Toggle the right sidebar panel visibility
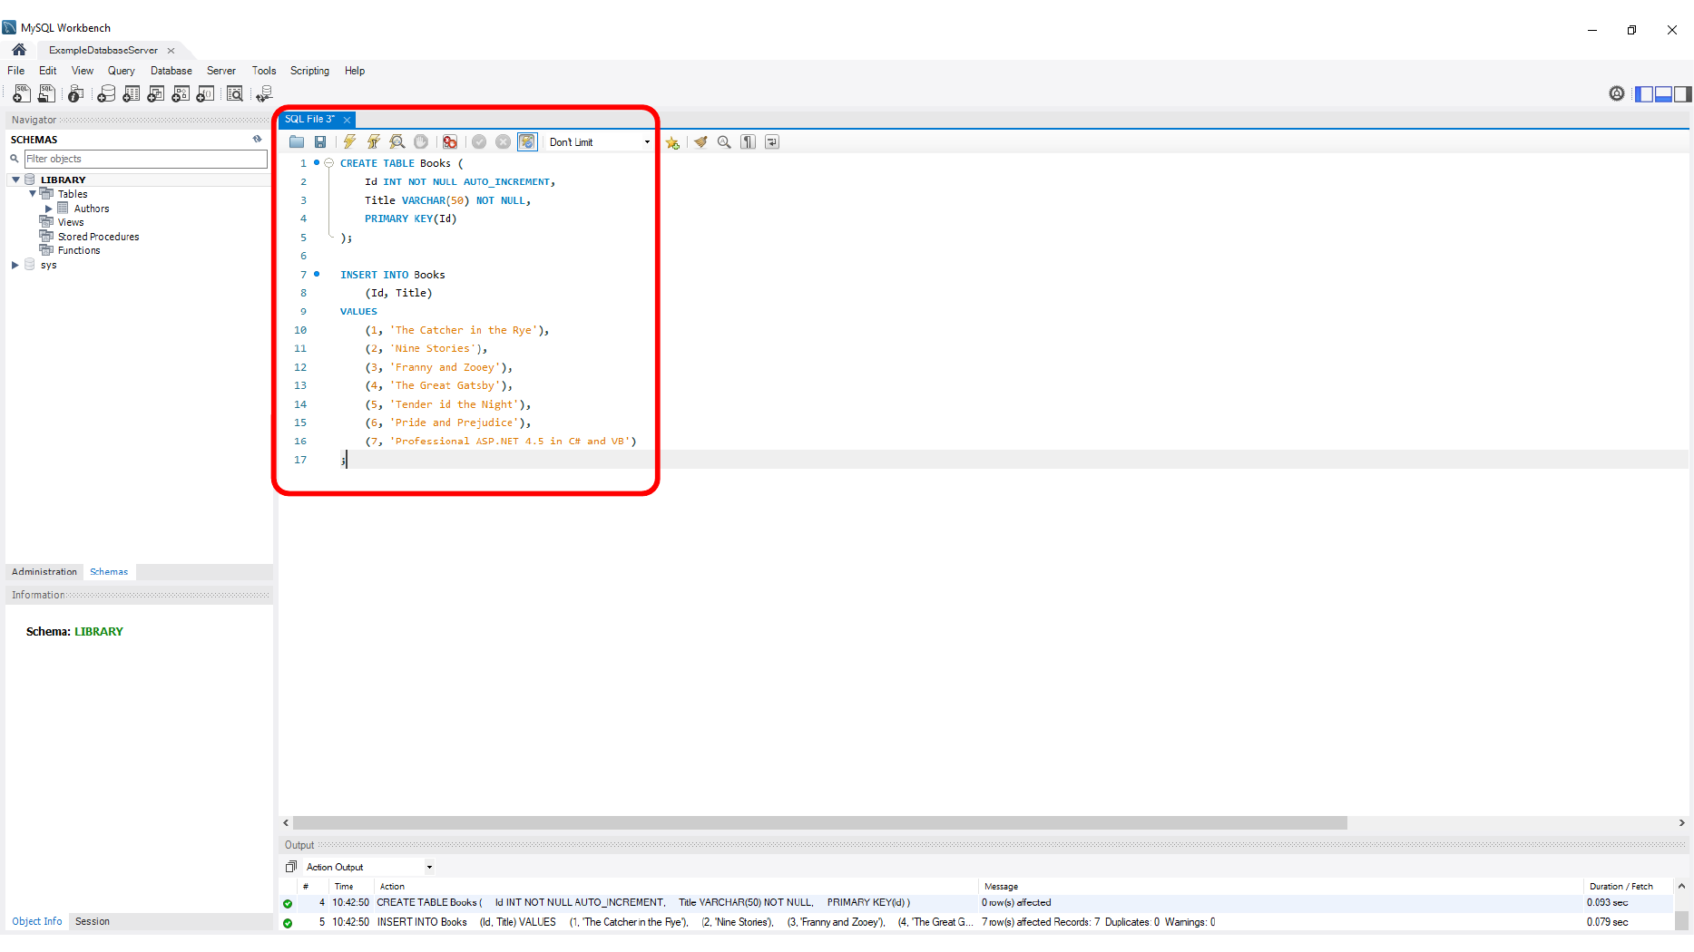Image resolution: width=1694 pixels, height=952 pixels. pos(1682,93)
